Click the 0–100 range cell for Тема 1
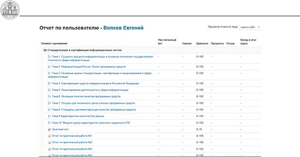Viewport: 300px width, 157px height. pyautogui.click(x=200, y=57)
